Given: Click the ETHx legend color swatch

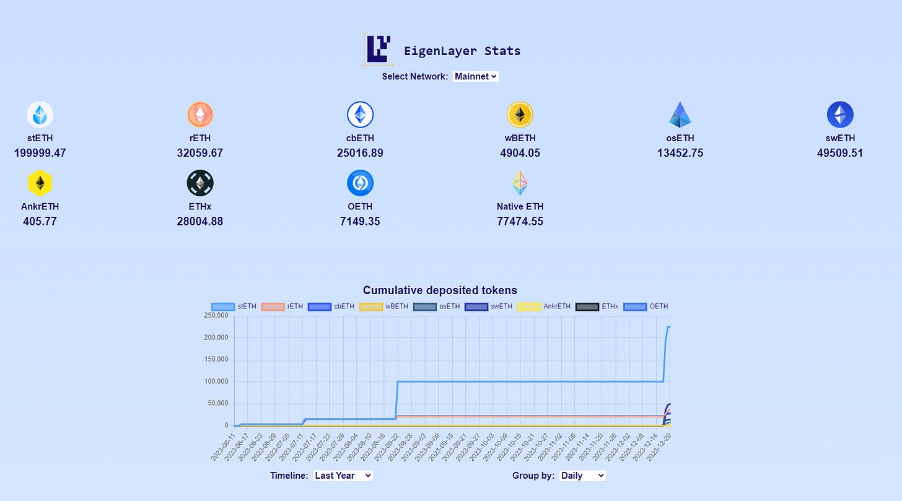Looking at the screenshot, I should coord(587,307).
